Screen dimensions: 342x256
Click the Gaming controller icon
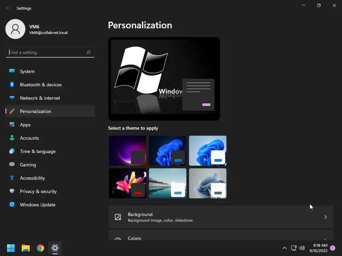(x=12, y=164)
